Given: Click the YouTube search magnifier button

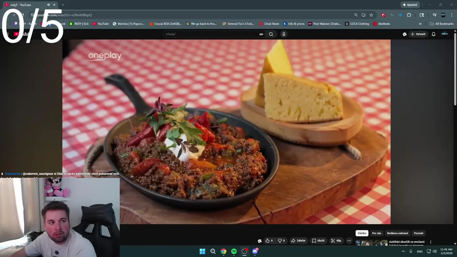Looking at the screenshot, I should click(x=271, y=34).
